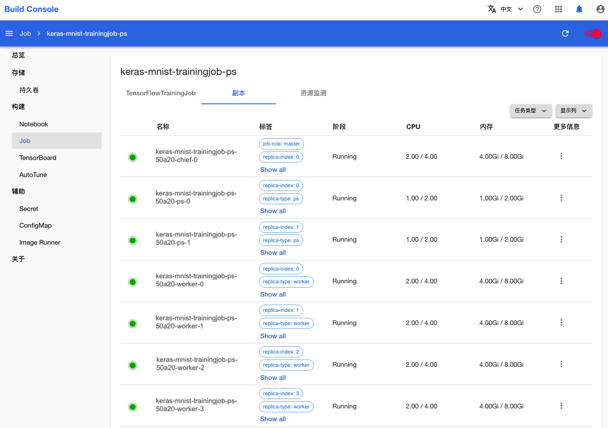Toggle the red auto-refresh switch
The image size is (608, 428).
592,34
